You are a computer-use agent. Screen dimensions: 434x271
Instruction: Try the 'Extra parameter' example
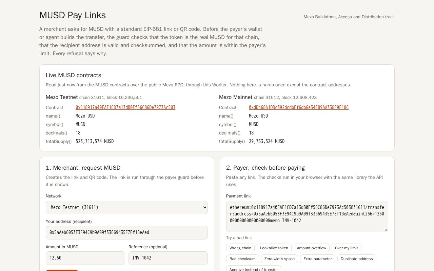(x=318, y=259)
